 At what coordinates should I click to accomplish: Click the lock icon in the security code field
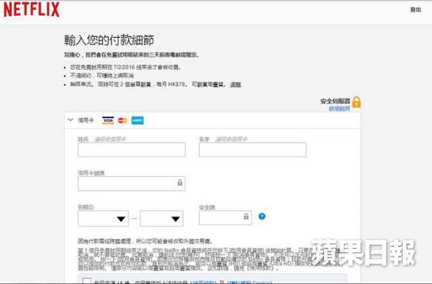point(246,217)
